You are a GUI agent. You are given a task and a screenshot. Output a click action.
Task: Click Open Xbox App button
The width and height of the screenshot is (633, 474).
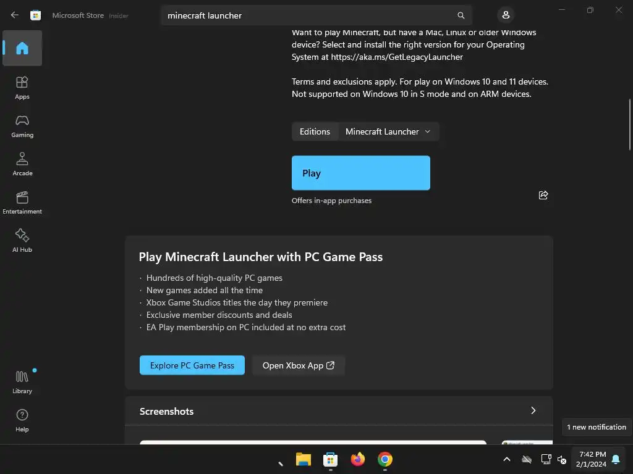coord(299,365)
